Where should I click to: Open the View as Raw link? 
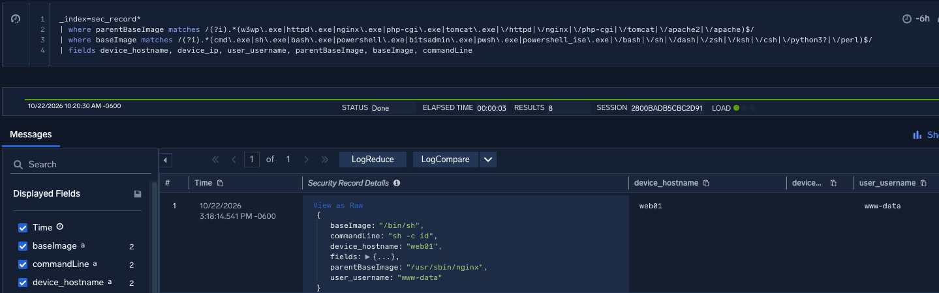(338, 205)
